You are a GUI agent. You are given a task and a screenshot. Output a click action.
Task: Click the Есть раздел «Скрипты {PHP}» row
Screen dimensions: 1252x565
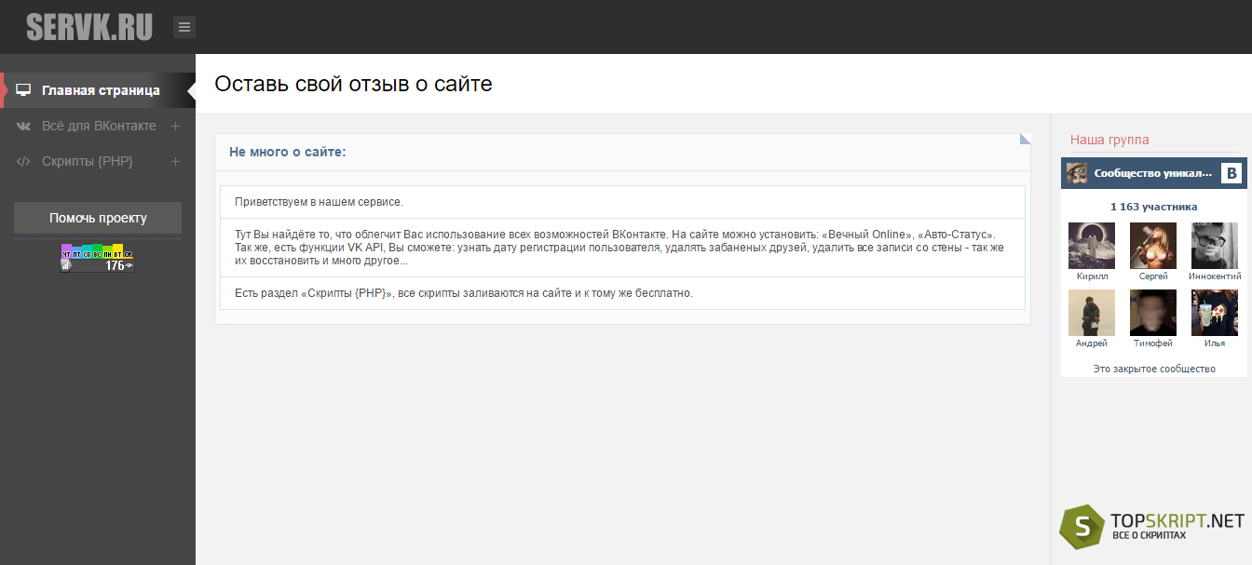click(622, 293)
